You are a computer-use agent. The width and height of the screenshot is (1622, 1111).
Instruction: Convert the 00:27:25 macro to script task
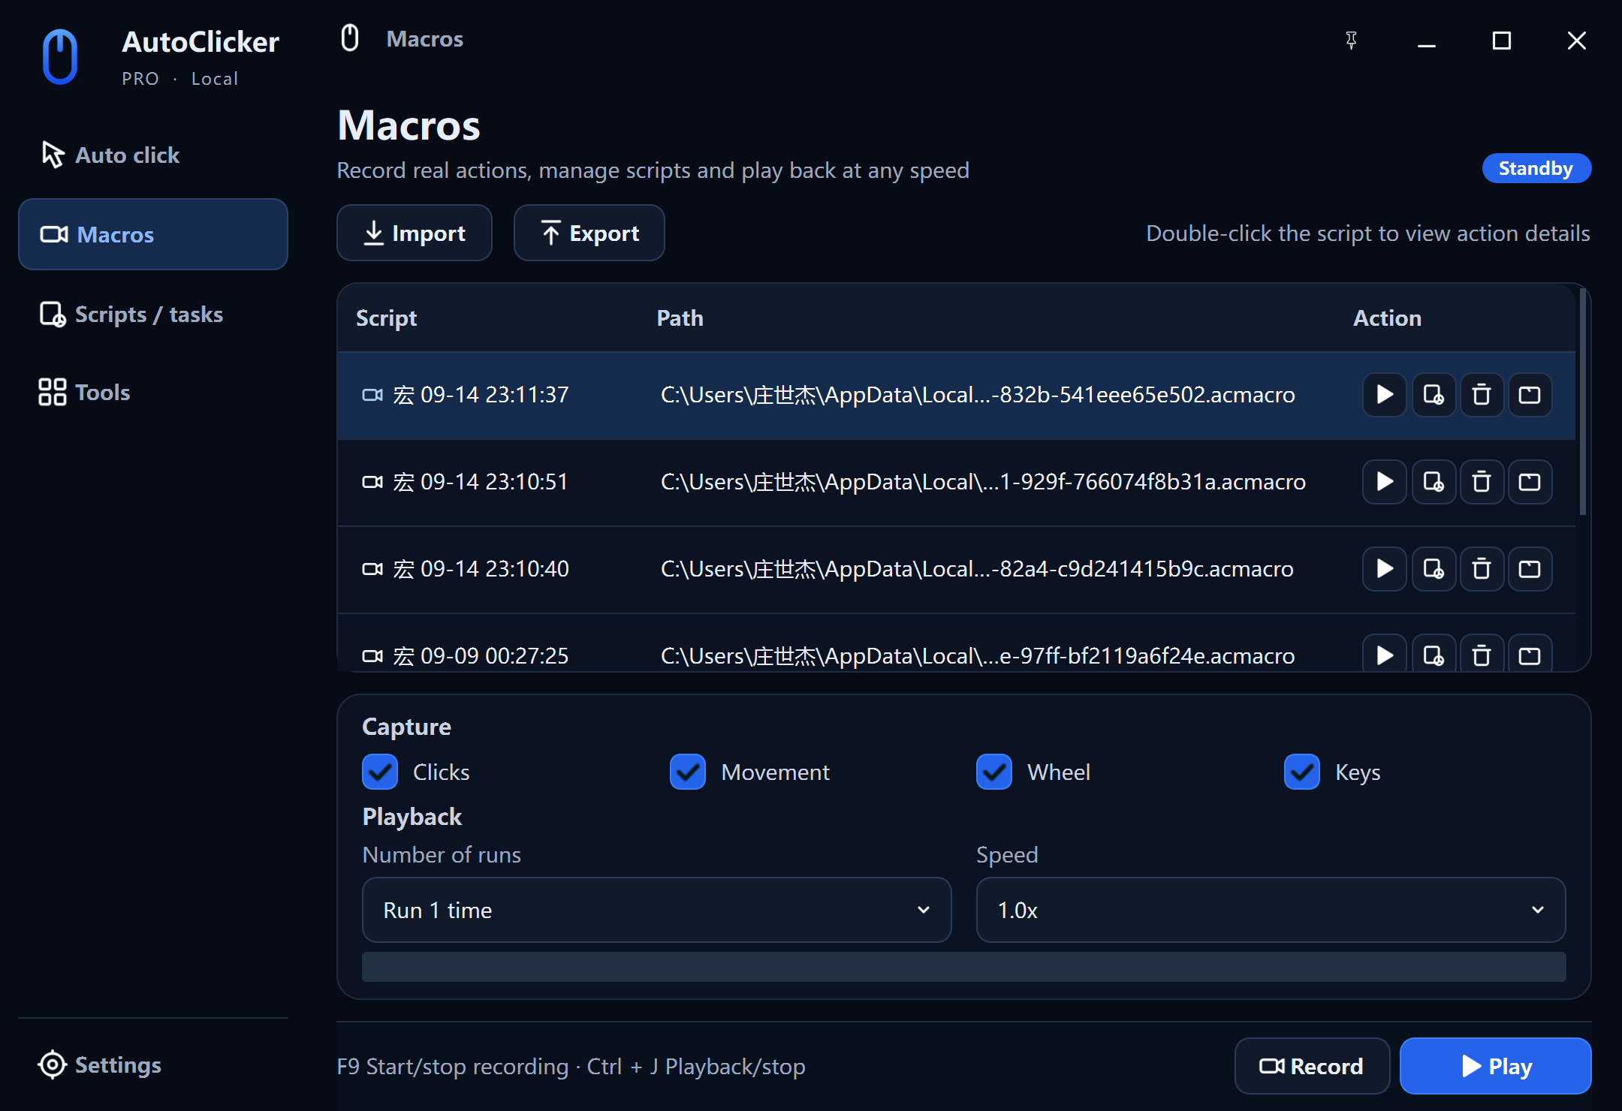pyautogui.click(x=1434, y=653)
